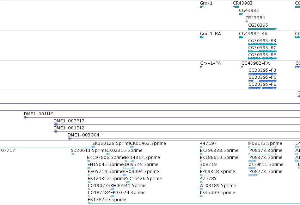Select the CO190773 EST label
The image size is (300, 205).
[x=99, y=186]
